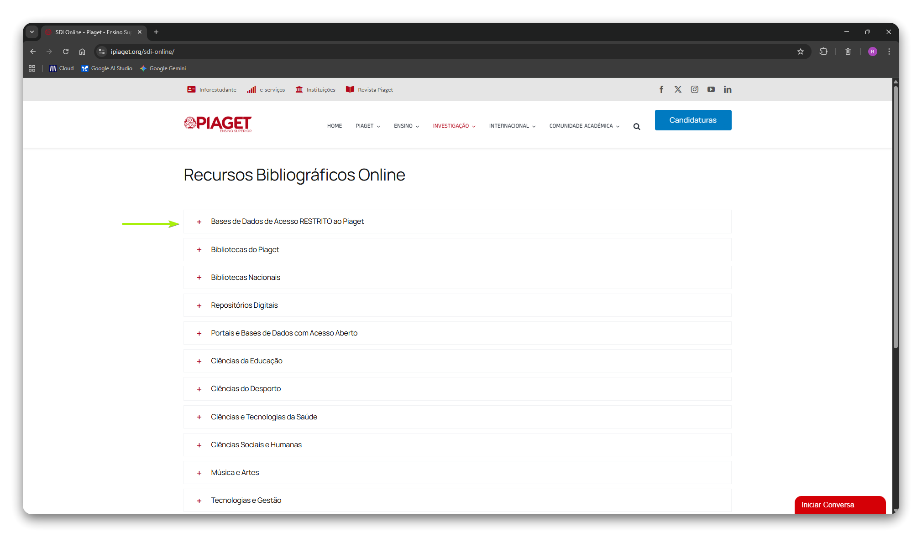Expand Bases de Dados de Acesso RESTRITO section
The width and height of the screenshot is (922, 537).
(457, 222)
